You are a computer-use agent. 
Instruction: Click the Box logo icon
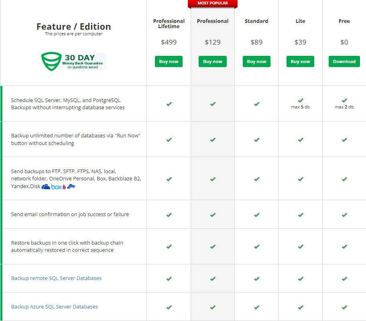click(x=57, y=187)
